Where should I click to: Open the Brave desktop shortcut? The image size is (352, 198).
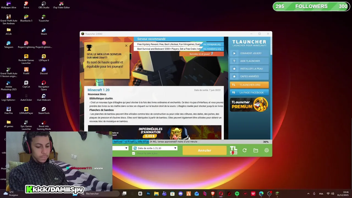[26, 5]
